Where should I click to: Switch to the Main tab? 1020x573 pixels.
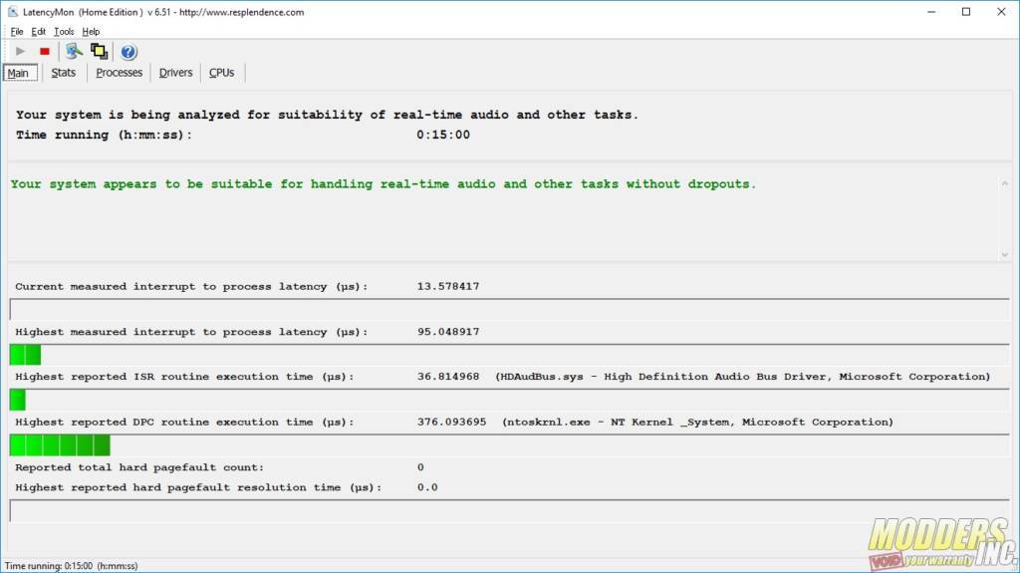tap(19, 73)
